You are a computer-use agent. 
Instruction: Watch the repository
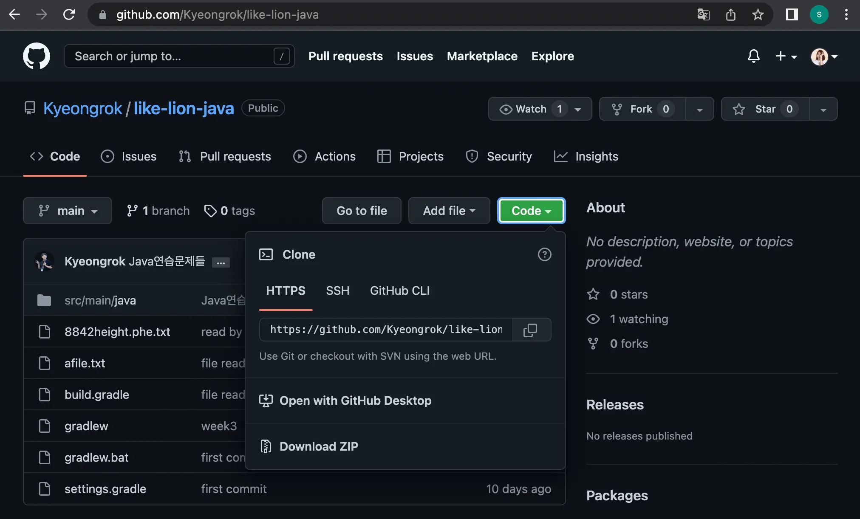pos(540,109)
